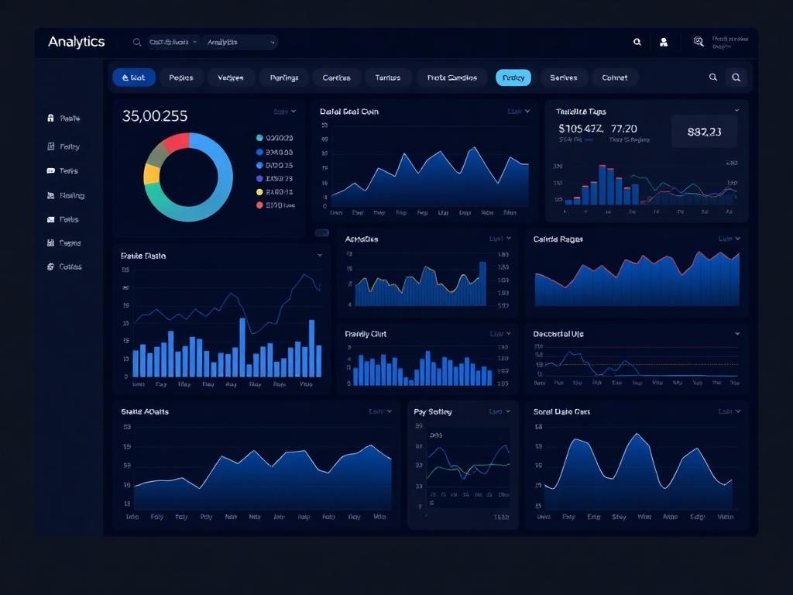793x595 pixels.
Task: Open the dropdown on the Apmdiies chart card
Action: [x=500, y=239]
